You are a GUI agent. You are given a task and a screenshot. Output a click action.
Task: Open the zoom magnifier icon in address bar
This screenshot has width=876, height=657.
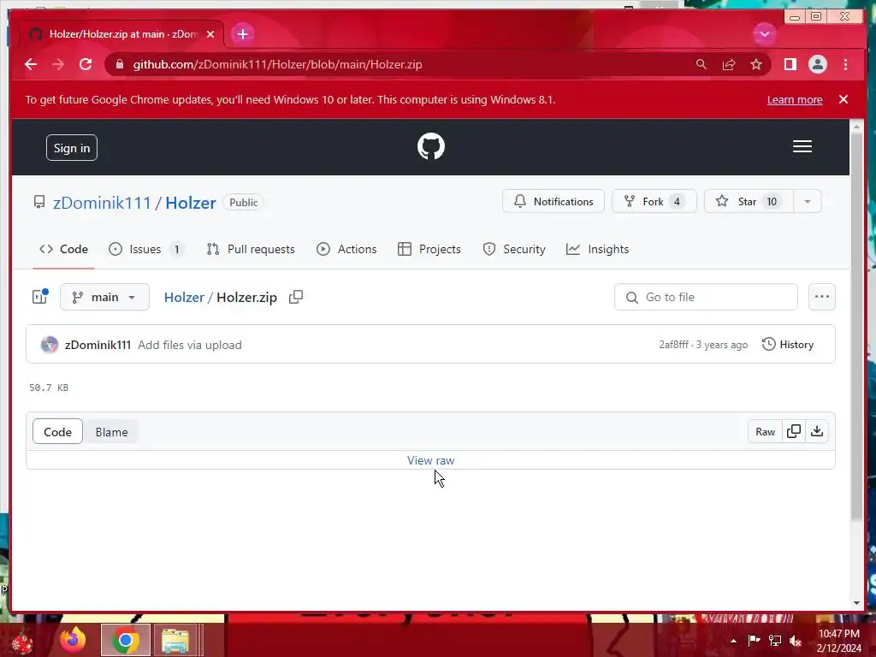701,64
